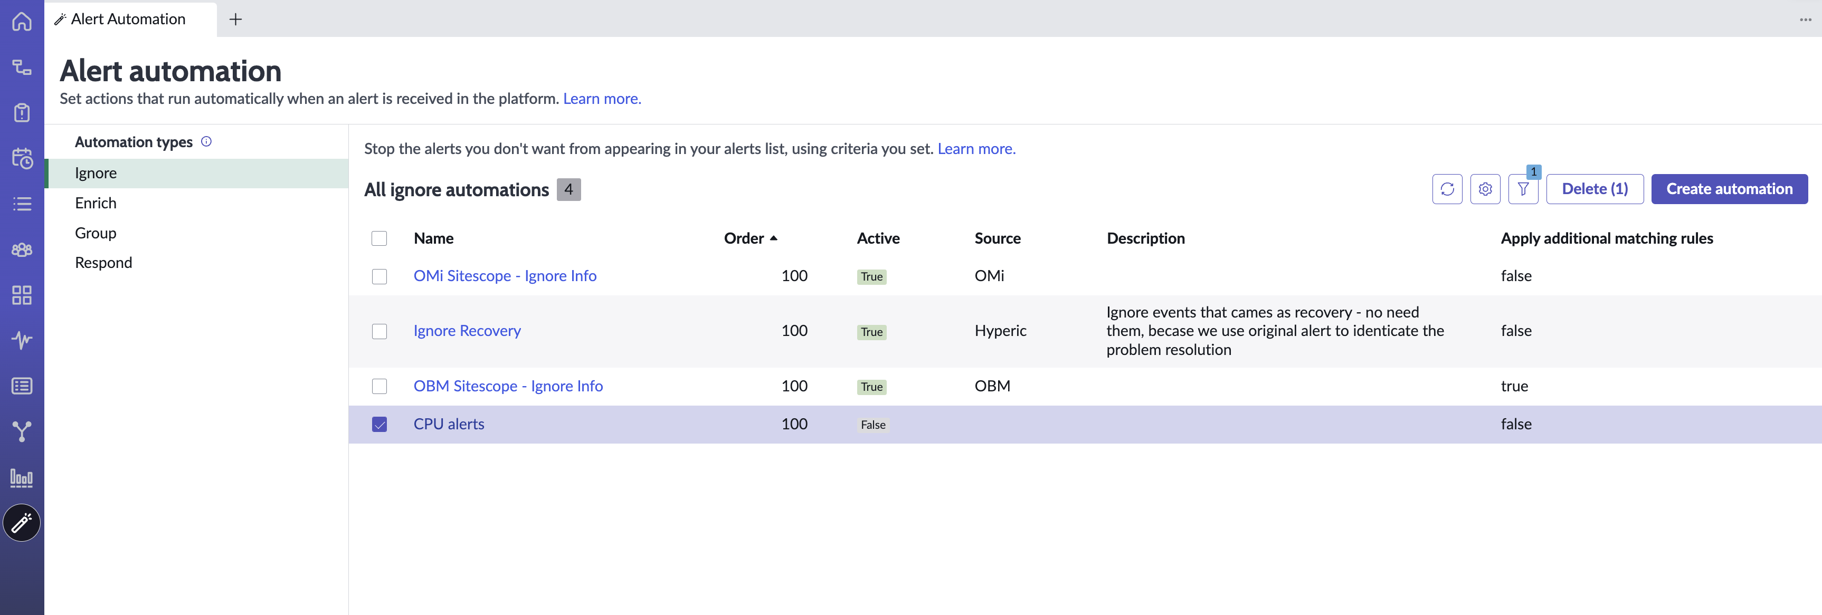Click Delete (1) button
The image size is (1822, 615).
(1594, 189)
